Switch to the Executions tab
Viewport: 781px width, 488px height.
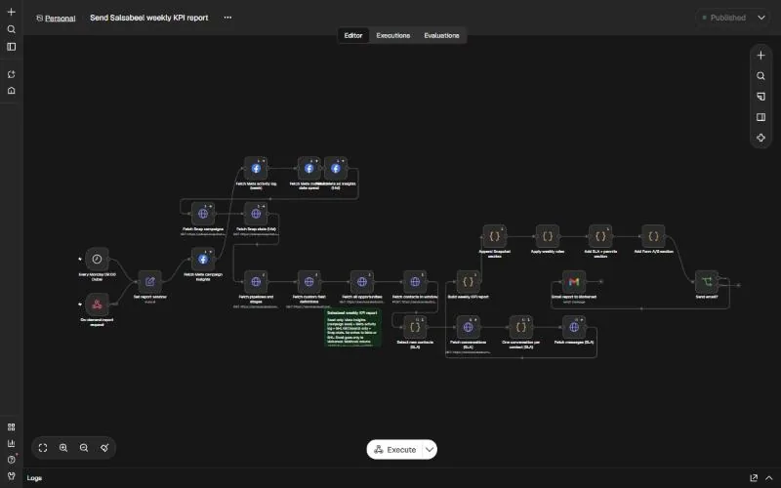pos(393,35)
